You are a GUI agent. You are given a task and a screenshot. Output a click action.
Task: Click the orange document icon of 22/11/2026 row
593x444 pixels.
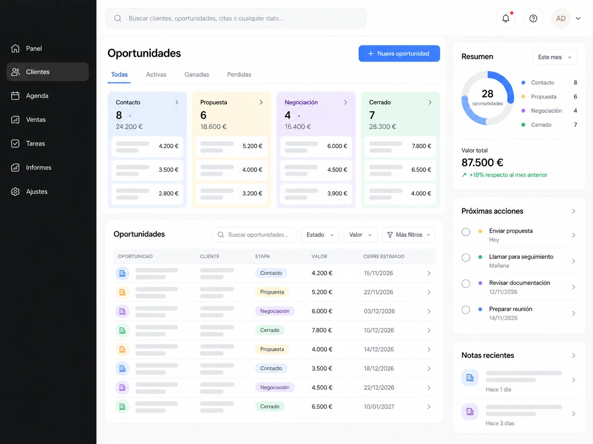pos(122,292)
